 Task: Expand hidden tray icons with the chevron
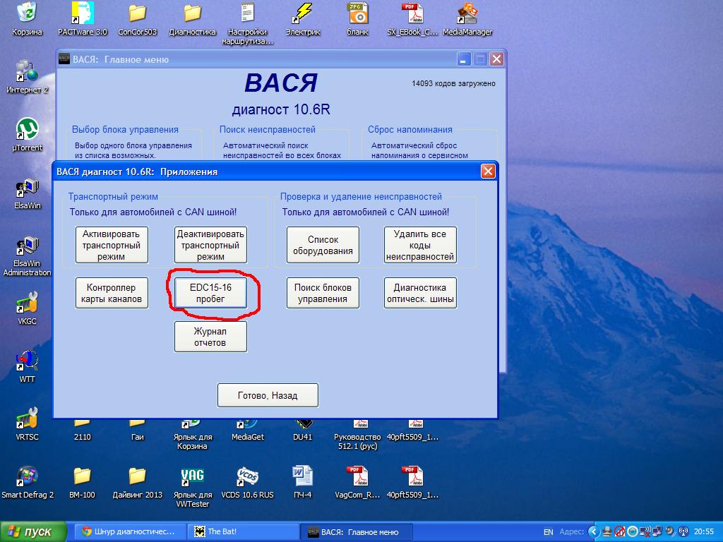pyautogui.click(x=594, y=531)
